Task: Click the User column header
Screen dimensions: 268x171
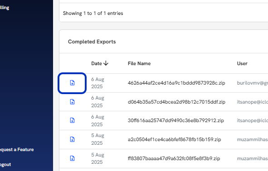Action: (242, 63)
